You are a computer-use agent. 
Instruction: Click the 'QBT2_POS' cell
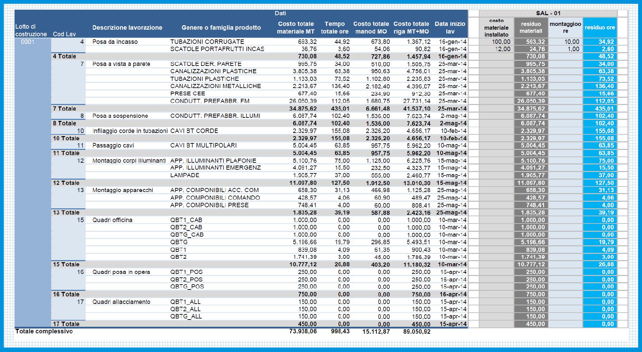pyautogui.click(x=186, y=279)
